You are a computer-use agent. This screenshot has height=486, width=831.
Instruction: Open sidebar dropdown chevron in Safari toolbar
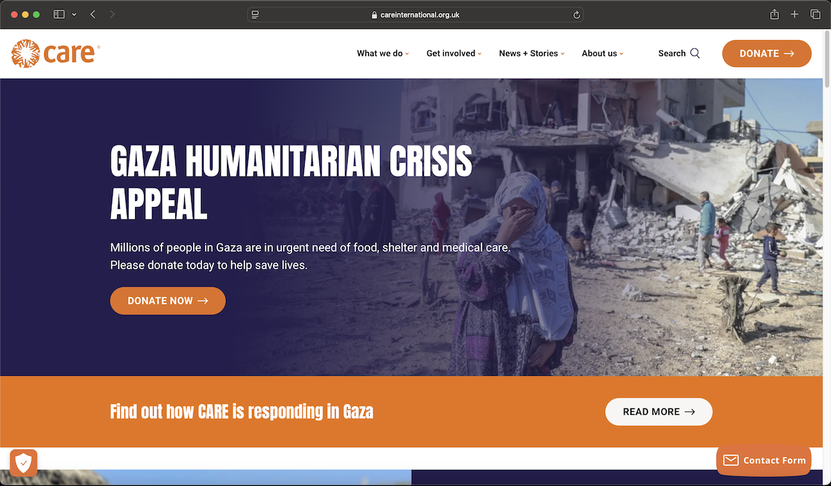pyautogui.click(x=74, y=15)
